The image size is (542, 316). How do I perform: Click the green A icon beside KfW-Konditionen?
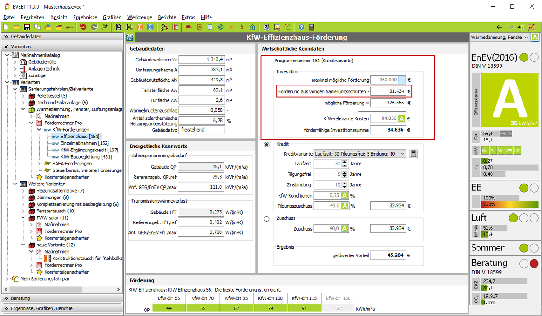click(344, 196)
